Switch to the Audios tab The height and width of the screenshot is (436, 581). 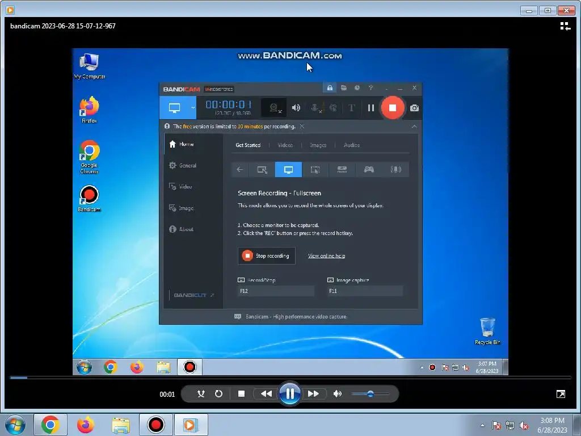click(x=352, y=145)
